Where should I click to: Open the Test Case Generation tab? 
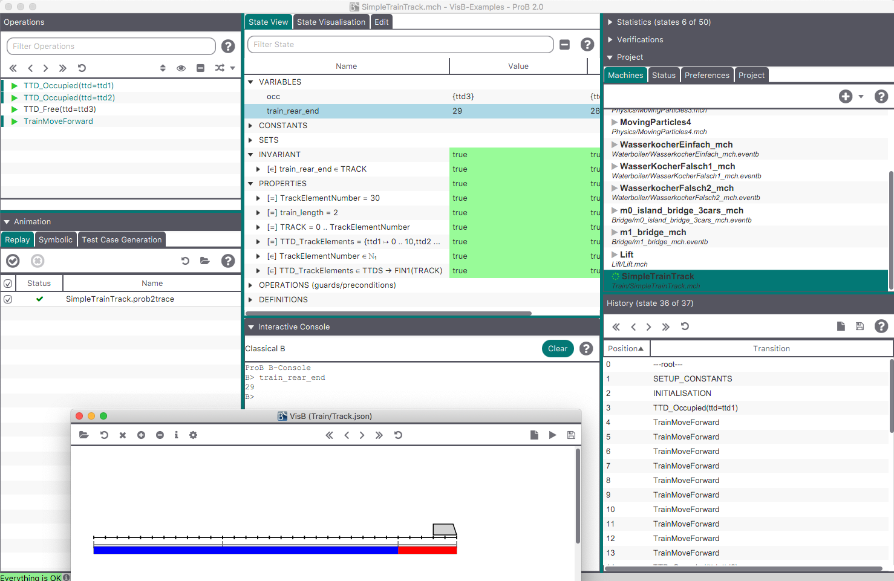[122, 240]
